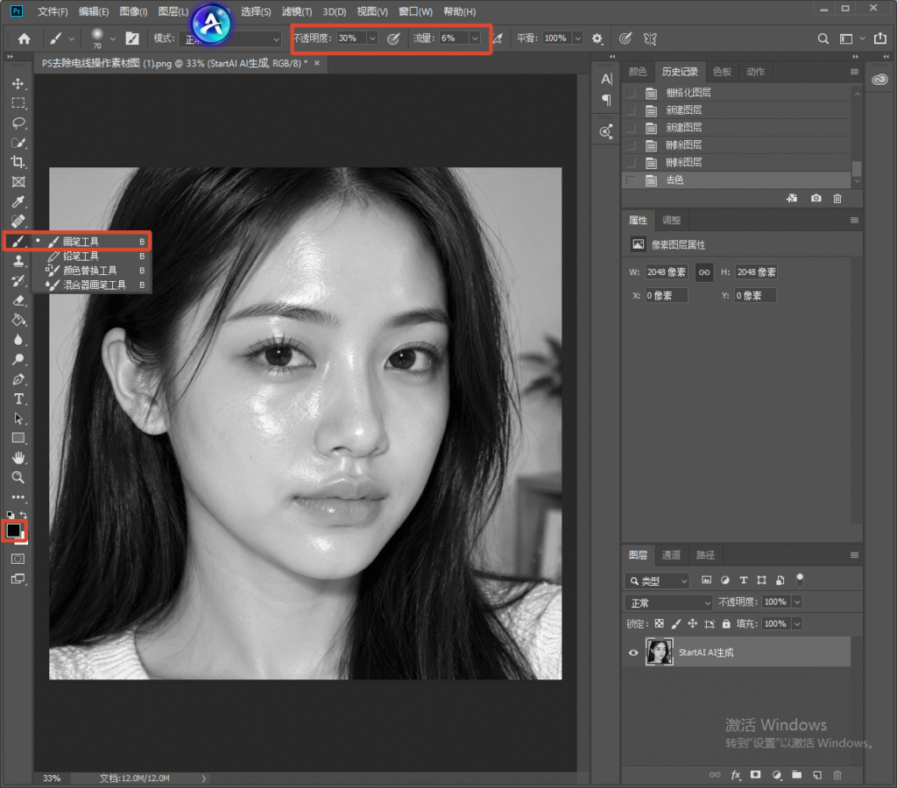Viewport: 897px width, 788px height.
Task: Toggle visibility of StartAI AI生成 layer
Action: click(x=633, y=652)
